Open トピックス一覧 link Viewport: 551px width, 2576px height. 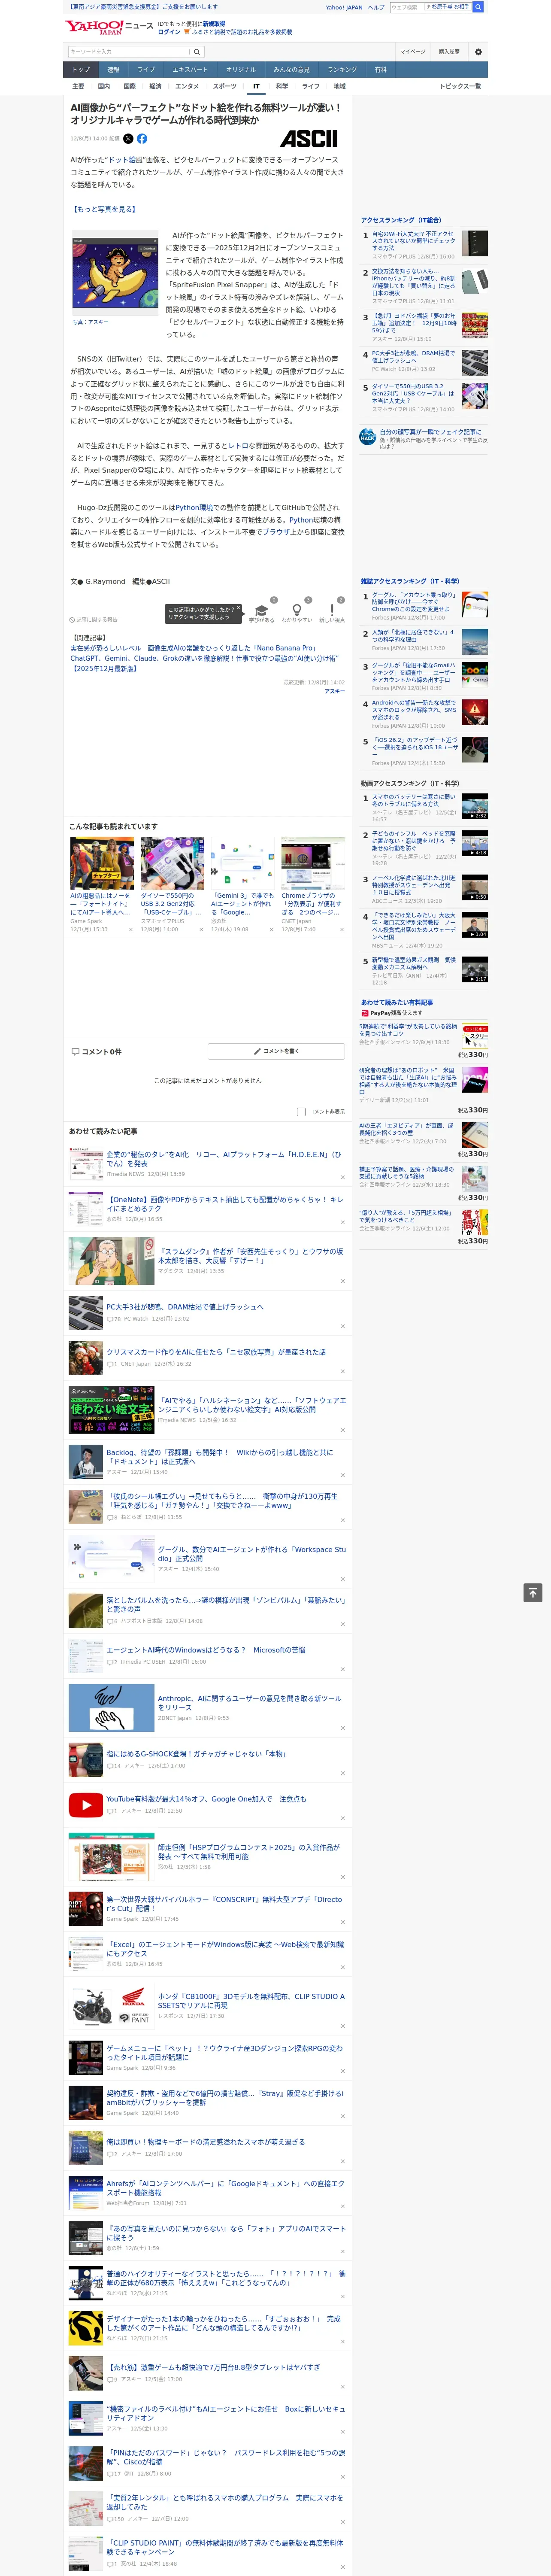(460, 86)
